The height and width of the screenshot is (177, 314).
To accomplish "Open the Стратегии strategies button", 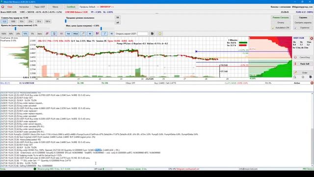I will click(303, 28).
